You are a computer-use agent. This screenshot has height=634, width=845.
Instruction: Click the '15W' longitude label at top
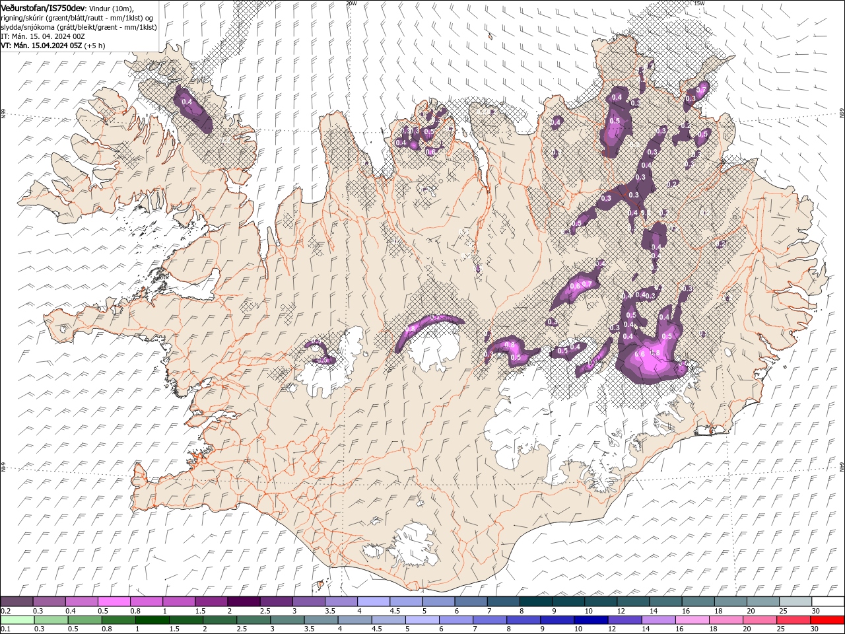click(x=700, y=3)
